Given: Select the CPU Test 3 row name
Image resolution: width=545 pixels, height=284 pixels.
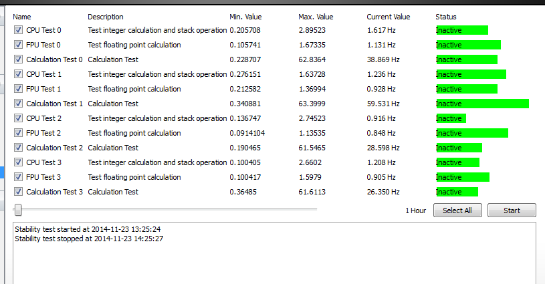Looking at the screenshot, I should point(43,162).
